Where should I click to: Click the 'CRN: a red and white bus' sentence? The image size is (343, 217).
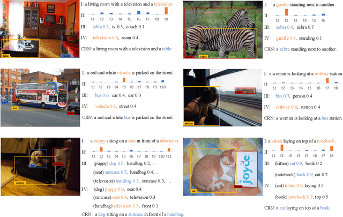pos(128,117)
